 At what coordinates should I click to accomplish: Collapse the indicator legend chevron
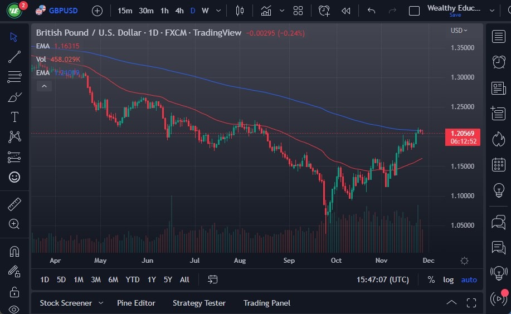pos(44,86)
